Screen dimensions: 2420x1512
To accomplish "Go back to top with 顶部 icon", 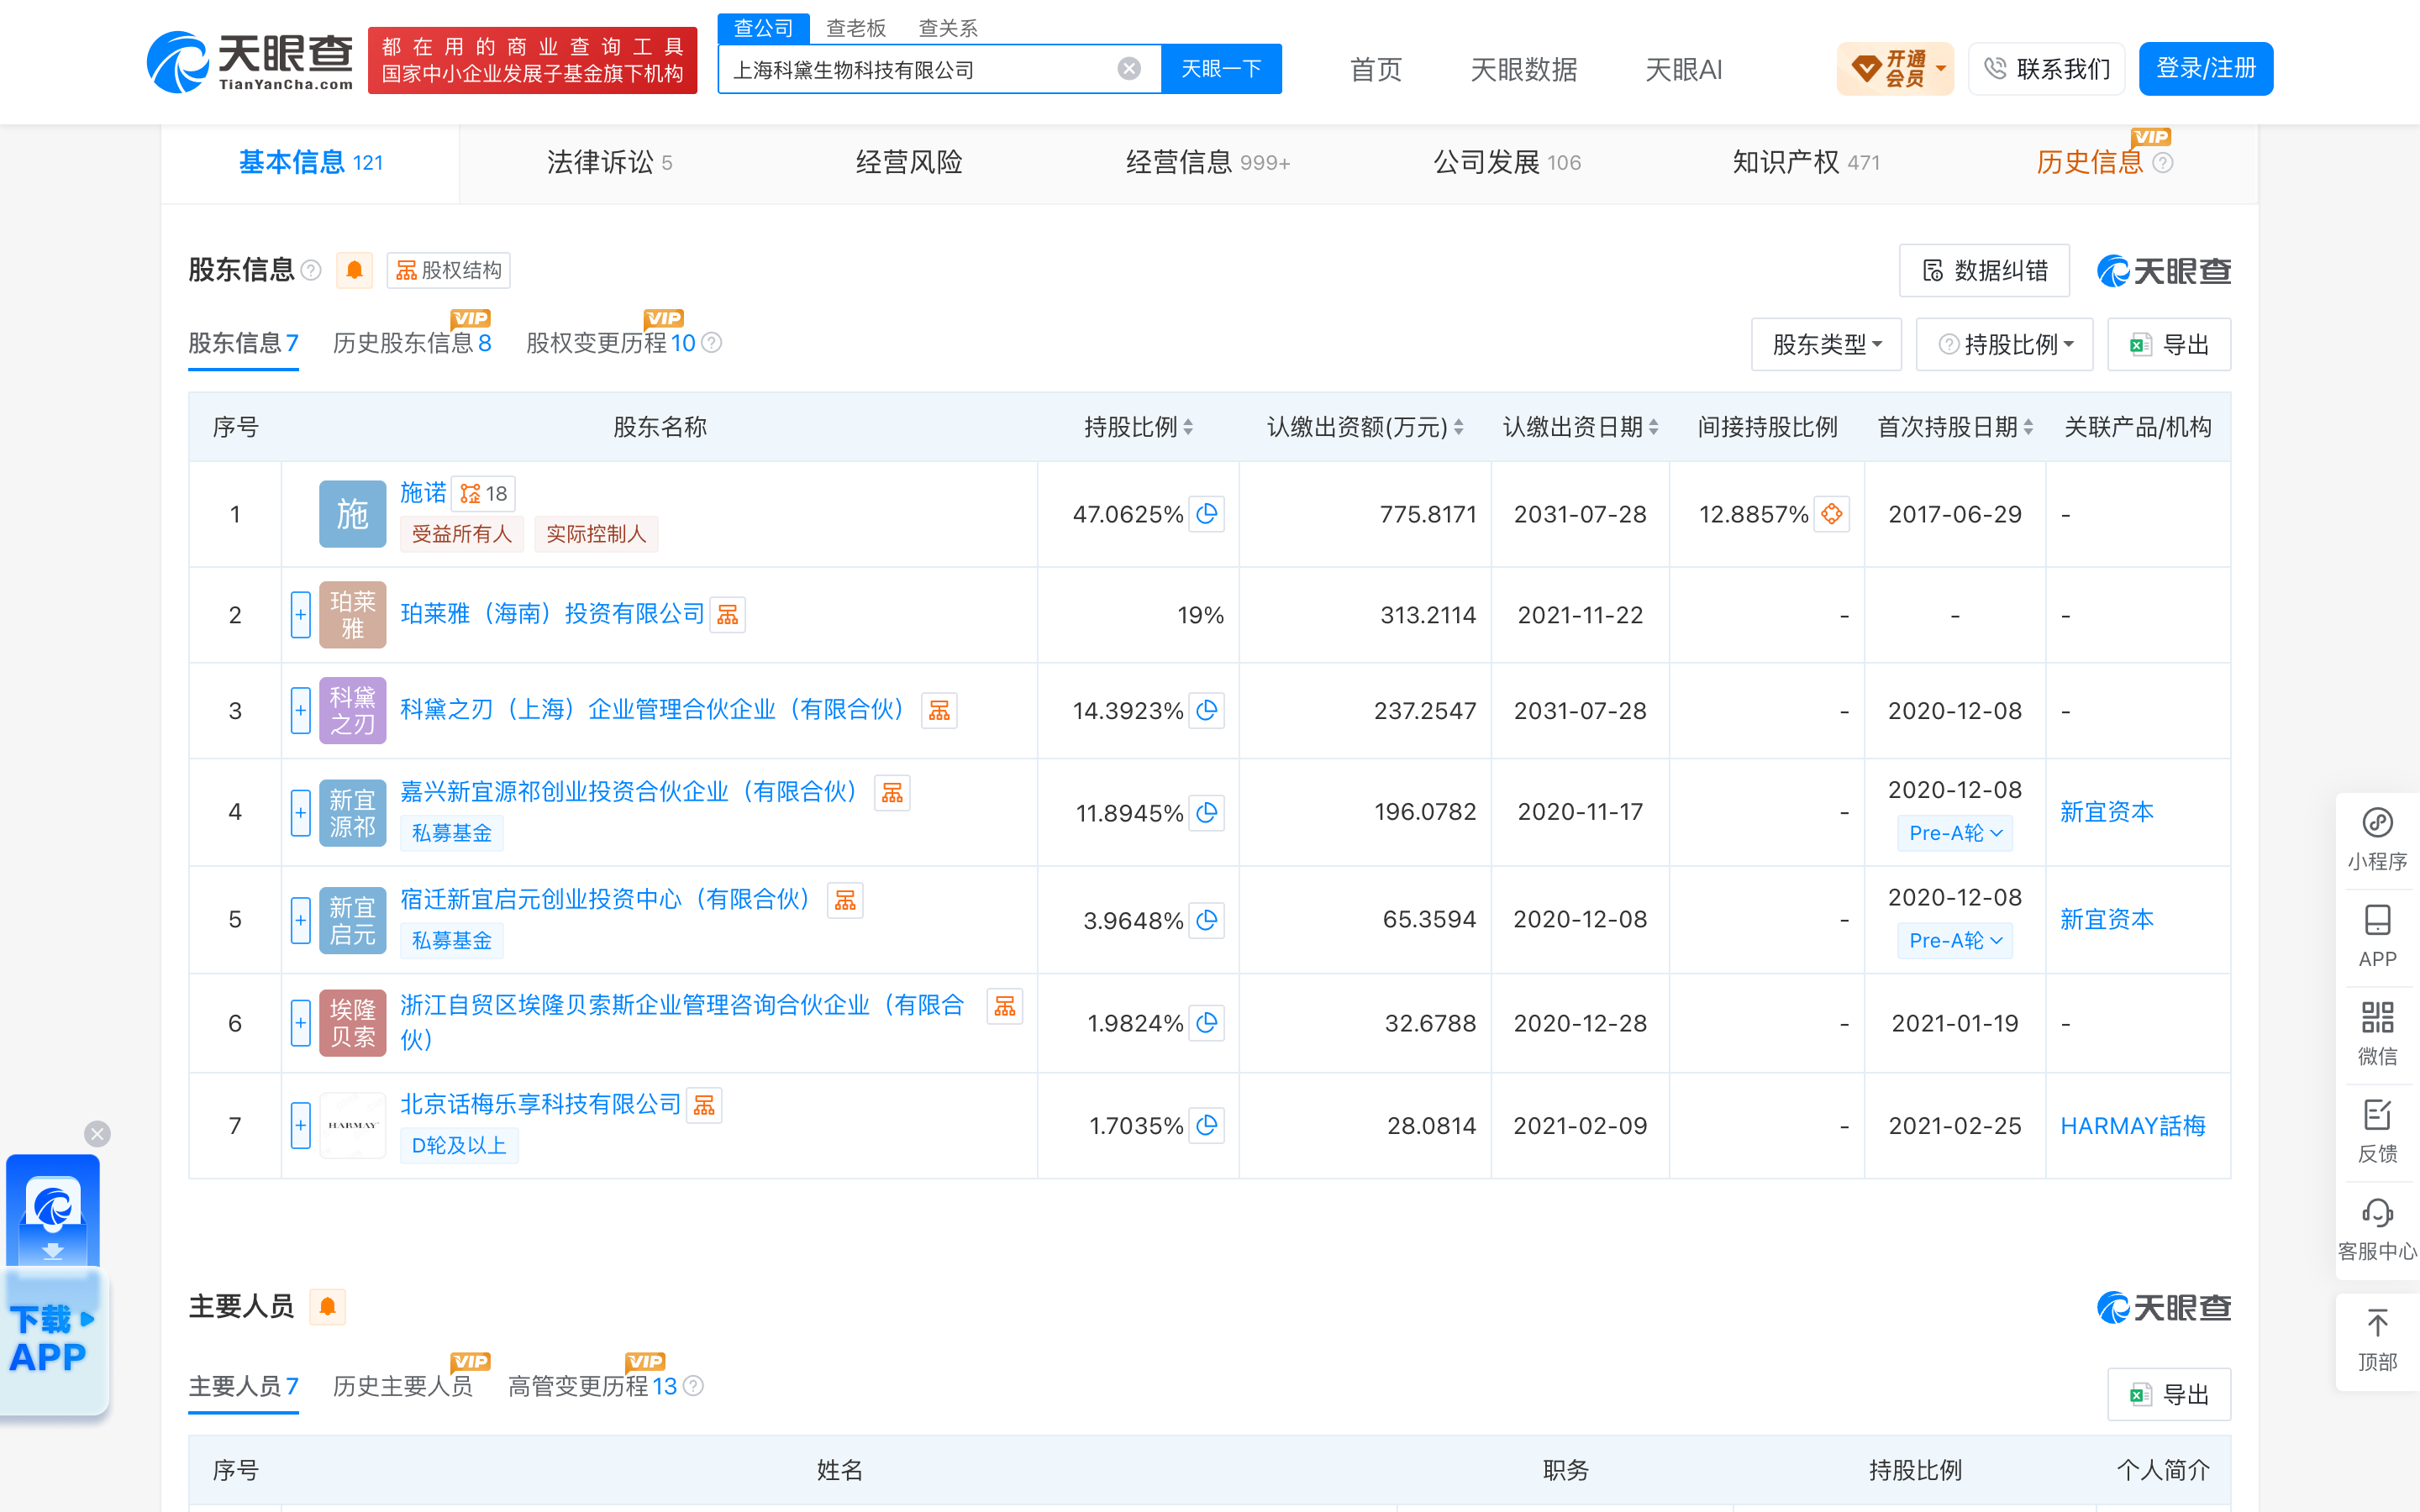I will click(x=2377, y=1340).
